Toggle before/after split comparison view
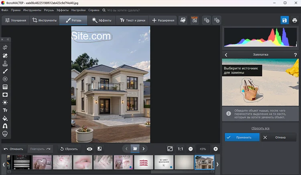The image size is (301, 175). 100,149
